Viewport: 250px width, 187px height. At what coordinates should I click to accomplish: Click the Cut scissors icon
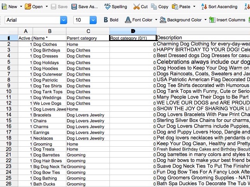pos(137,7)
